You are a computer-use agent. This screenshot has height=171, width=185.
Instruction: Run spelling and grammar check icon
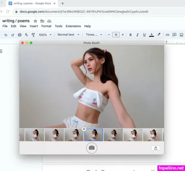(26, 35)
